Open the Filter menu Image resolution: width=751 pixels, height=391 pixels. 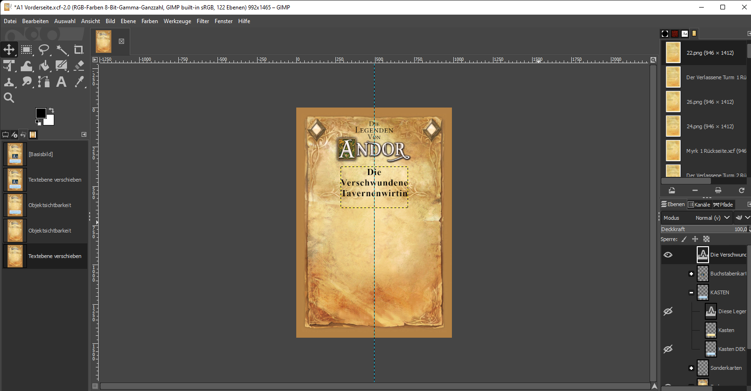(x=203, y=21)
